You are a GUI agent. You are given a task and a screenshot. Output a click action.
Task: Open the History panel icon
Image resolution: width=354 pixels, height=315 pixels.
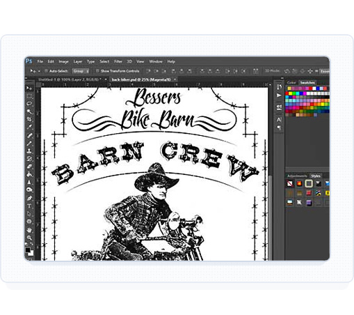(x=279, y=87)
